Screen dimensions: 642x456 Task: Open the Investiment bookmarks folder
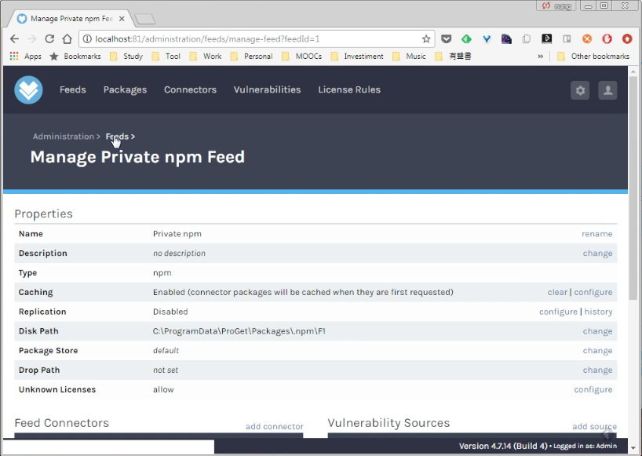point(357,56)
